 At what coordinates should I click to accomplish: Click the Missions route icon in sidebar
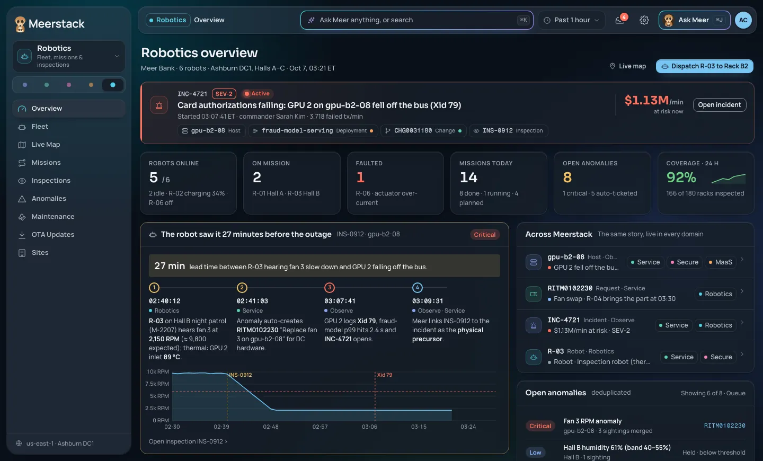point(22,163)
